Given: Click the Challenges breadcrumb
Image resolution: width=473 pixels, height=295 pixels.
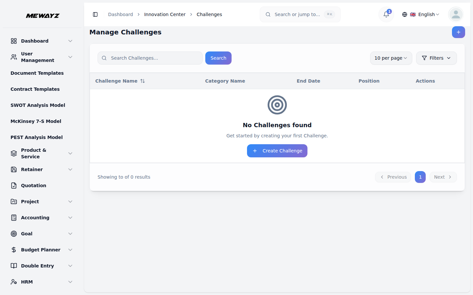Looking at the screenshot, I should point(209,14).
